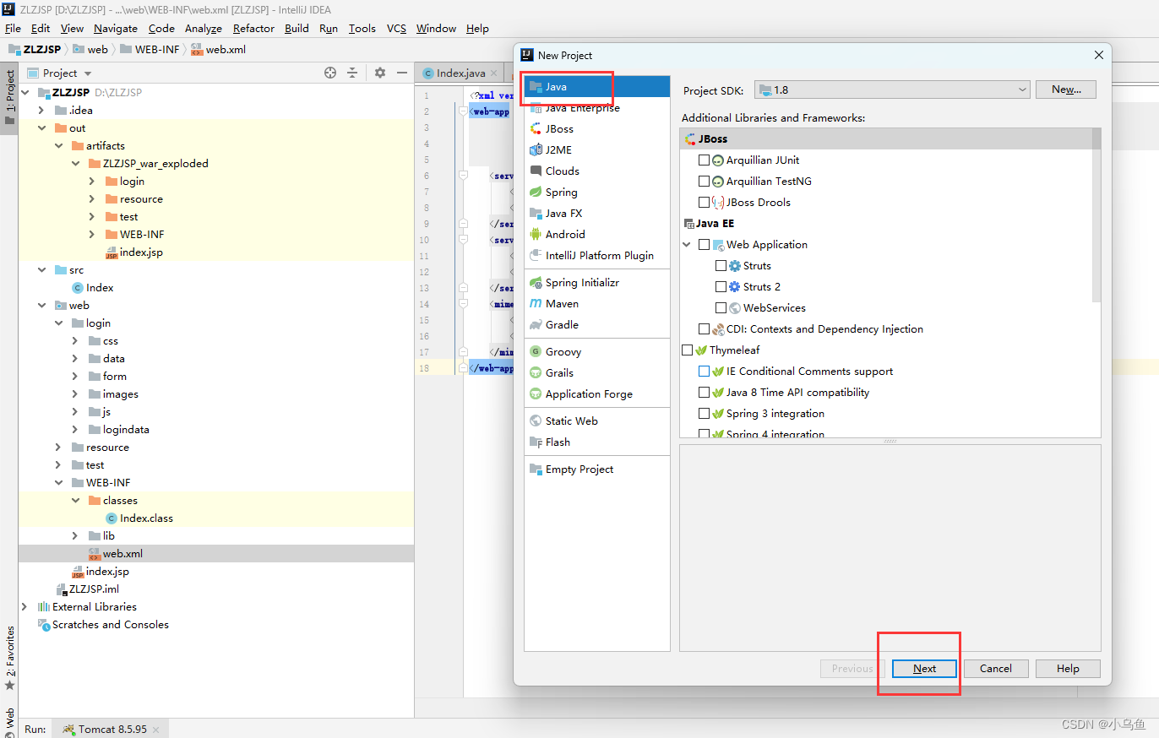This screenshot has height=738, width=1159.
Task: Open the VCS menu
Action: point(396,29)
